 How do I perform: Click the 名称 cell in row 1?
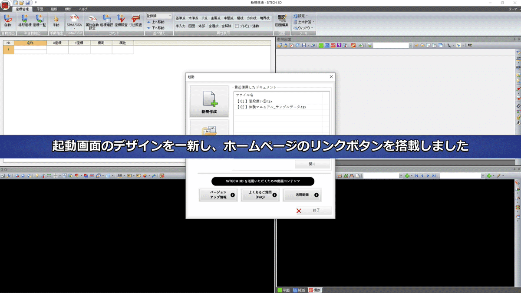[30, 49]
